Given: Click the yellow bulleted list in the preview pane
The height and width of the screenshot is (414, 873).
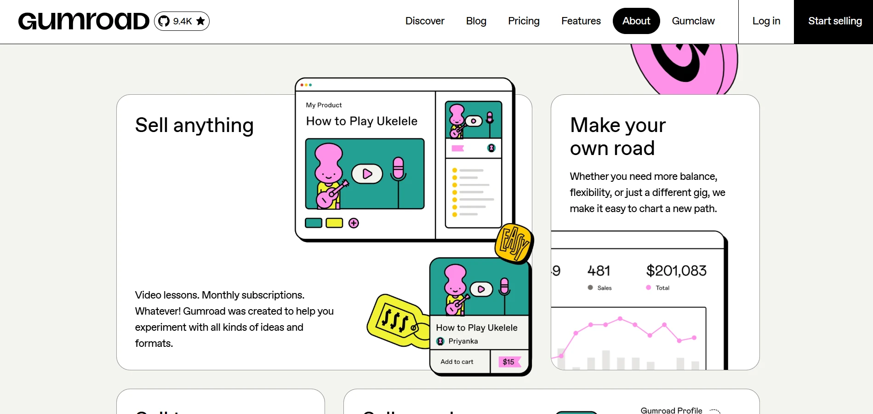Looking at the screenshot, I should tap(473, 192).
